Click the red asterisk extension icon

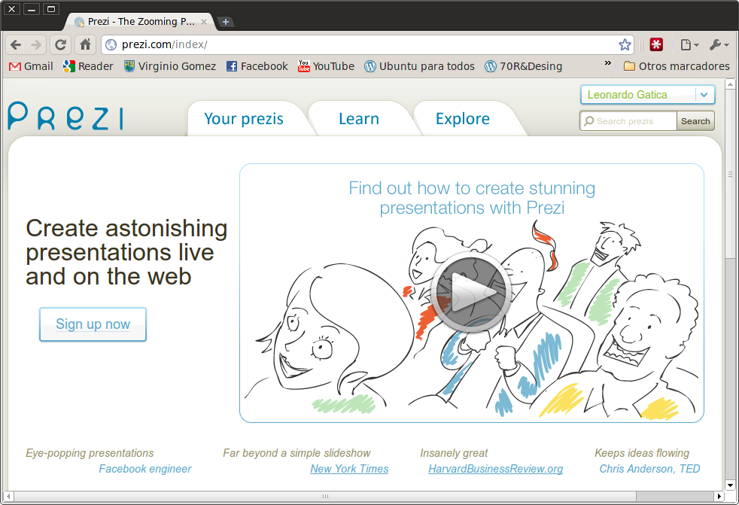tap(656, 44)
